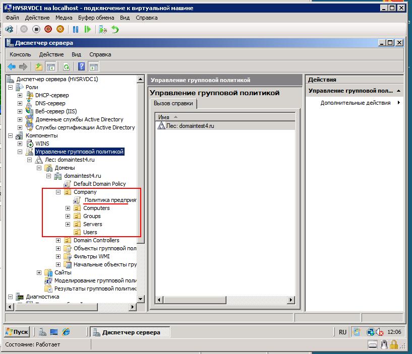Collapse the Управление групповой пол... actions section
Image resolution: width=412 pixels, height=354 pixels.
[x=398, y=91]
